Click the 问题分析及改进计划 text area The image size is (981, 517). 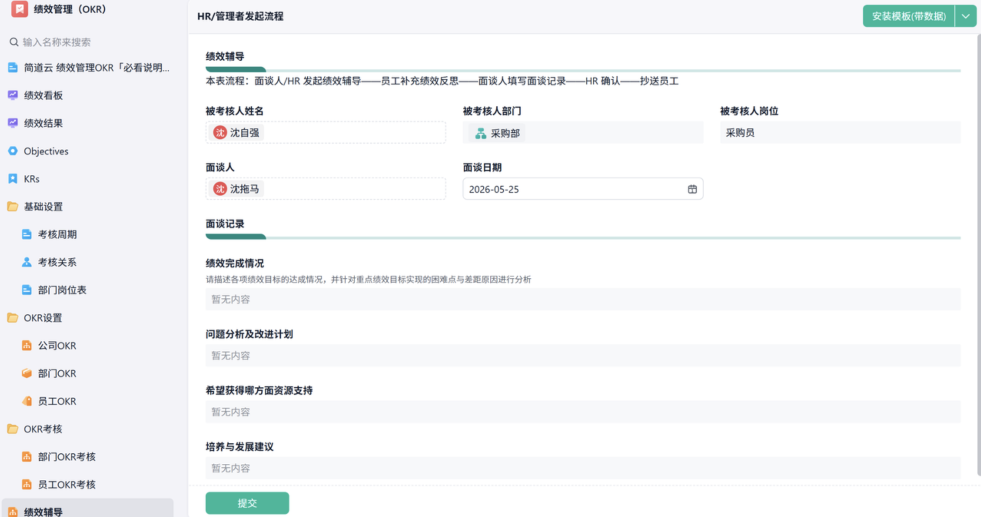point(583,355)
